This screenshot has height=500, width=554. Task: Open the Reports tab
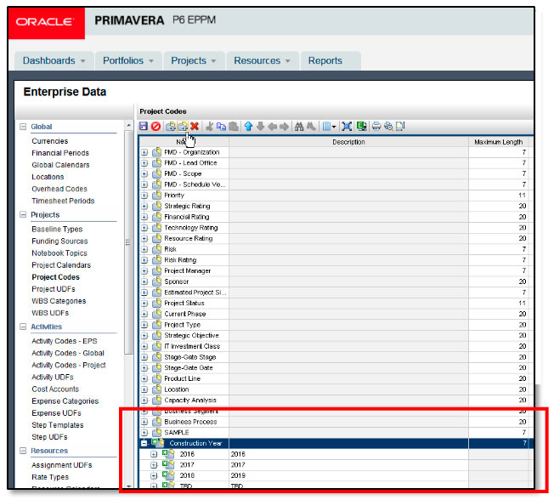(x=331, y=60)
